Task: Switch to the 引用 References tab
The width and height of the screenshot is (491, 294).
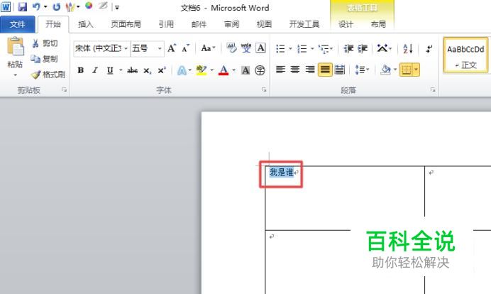Action: coord(166,24)
